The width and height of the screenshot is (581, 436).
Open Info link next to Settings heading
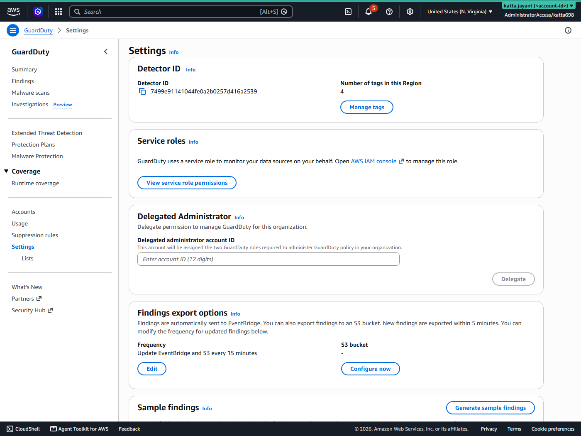point(174,52)
